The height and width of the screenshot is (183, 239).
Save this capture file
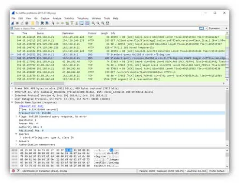[37, 23]
